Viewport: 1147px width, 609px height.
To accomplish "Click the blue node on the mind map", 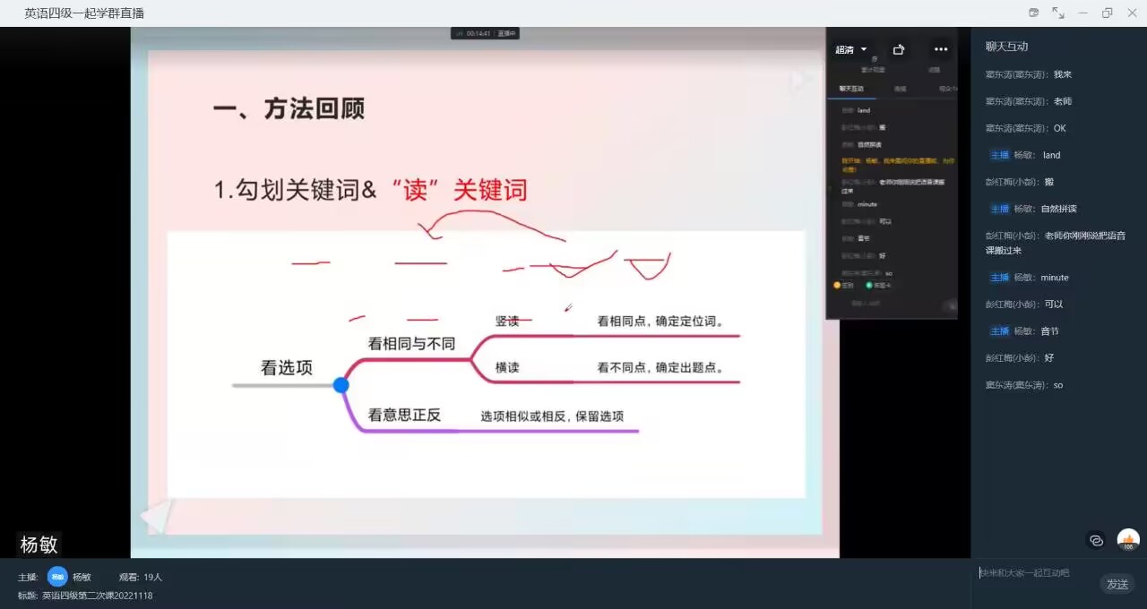I will click(341, 385).
